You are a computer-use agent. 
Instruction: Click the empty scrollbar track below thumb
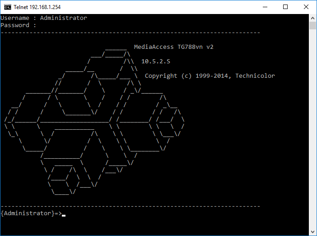[312, 136]
